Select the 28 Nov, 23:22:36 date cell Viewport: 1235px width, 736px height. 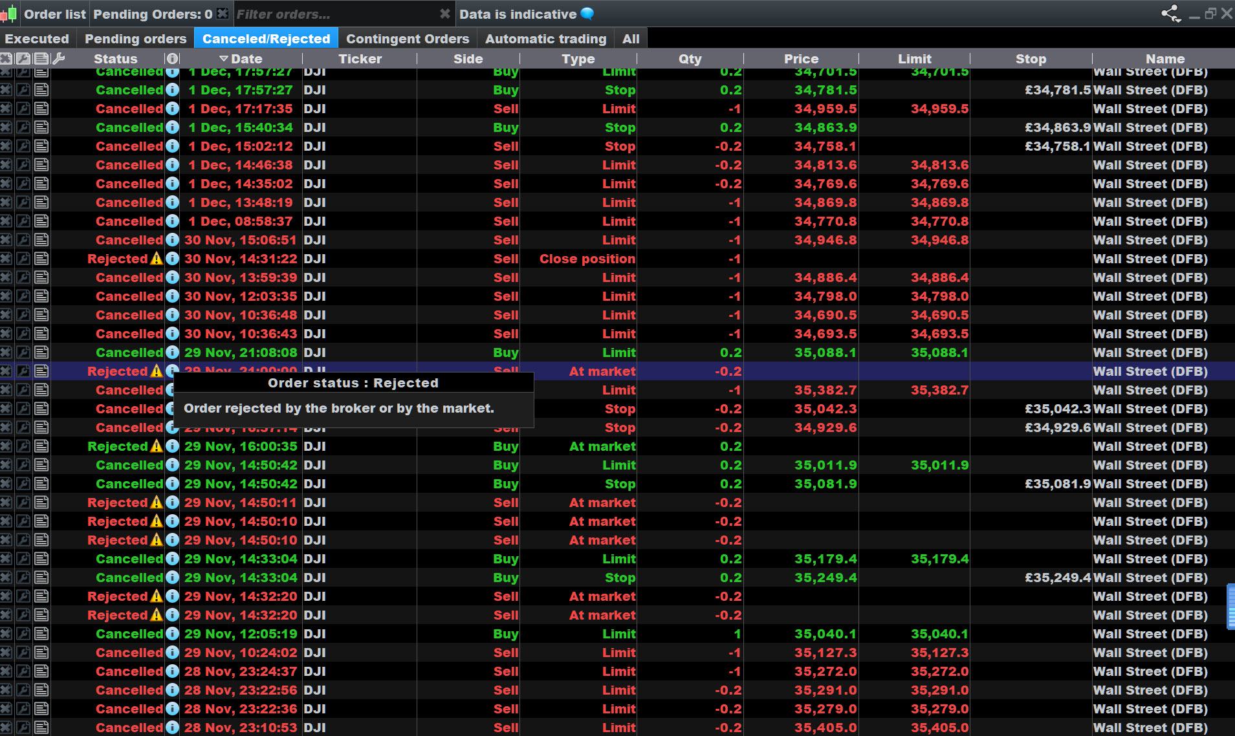[x=241, y=709]
